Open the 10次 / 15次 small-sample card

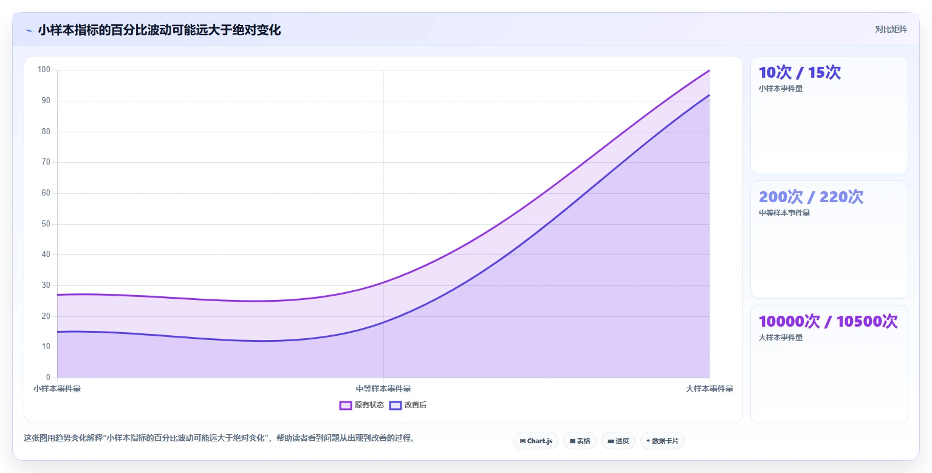click(829, 115)
